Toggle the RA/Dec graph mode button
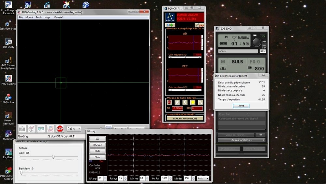The width and height of the screenshot is (326, 184). pyautogui.click(x=97, y=145)
